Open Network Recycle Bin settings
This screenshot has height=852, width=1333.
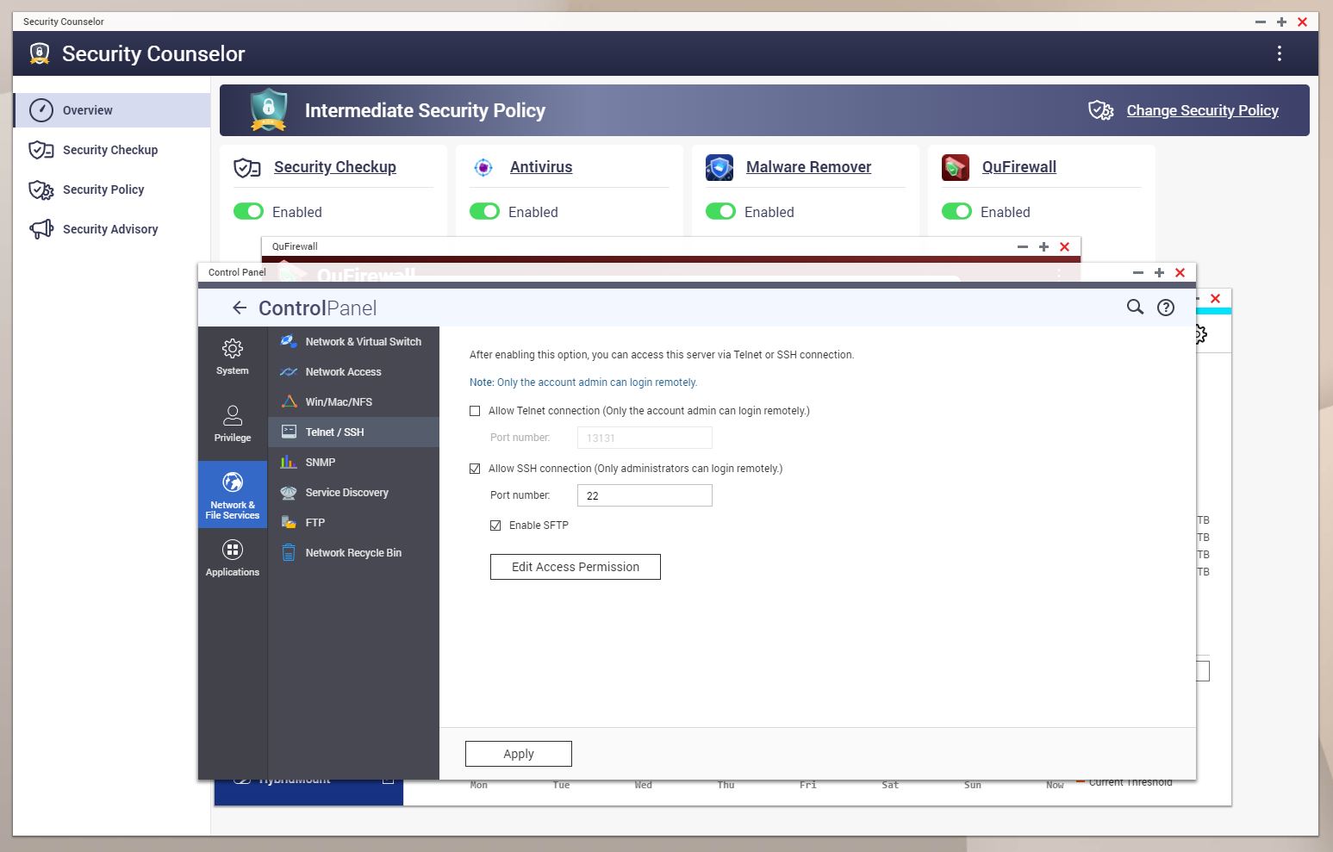click(352, 553)
